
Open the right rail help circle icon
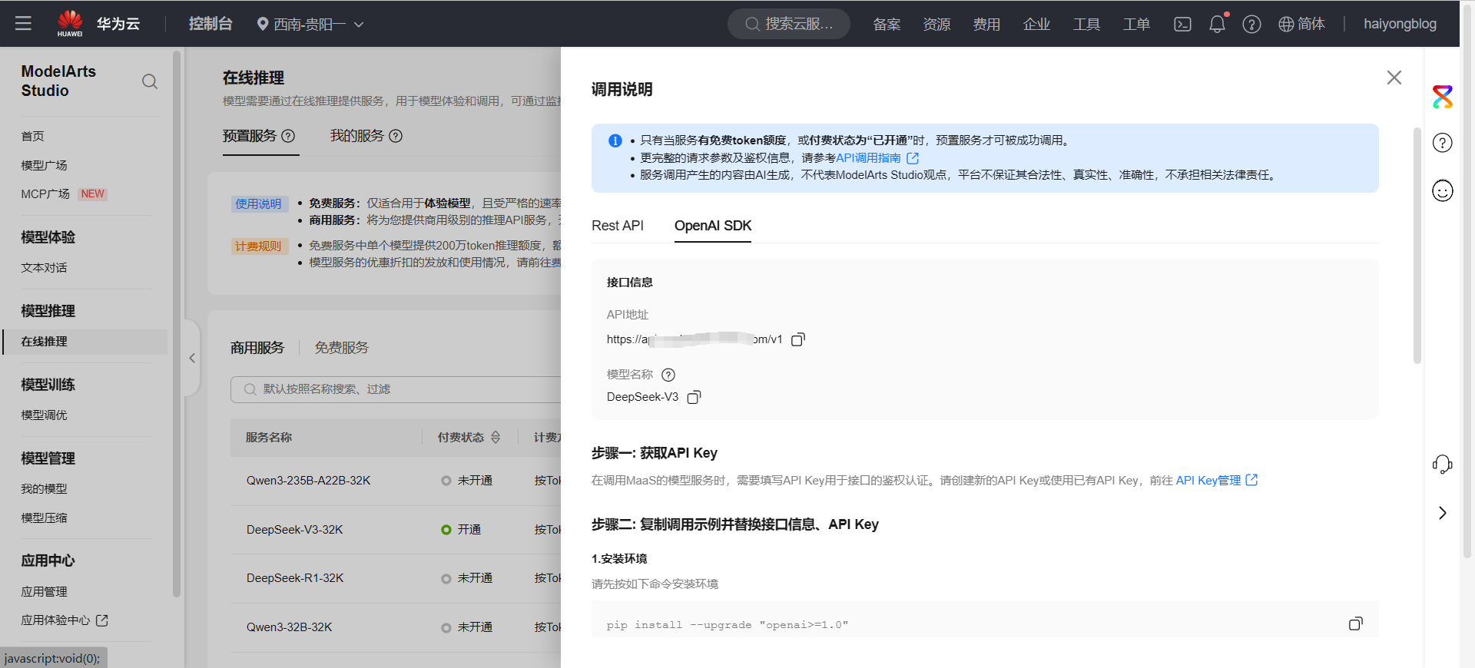pos(1443,143)
